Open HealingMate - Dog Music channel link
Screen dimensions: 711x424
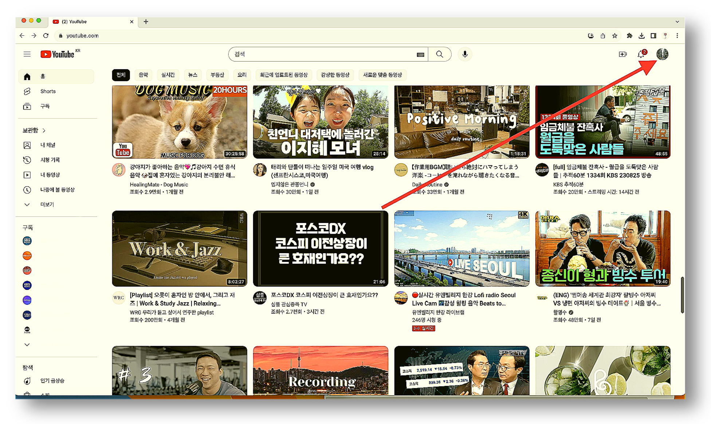click(159, 185)
